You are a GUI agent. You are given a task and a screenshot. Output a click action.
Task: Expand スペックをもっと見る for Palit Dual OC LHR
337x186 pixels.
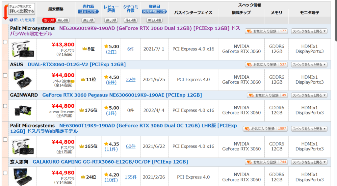pyautogui.click(x=309, y=129)
